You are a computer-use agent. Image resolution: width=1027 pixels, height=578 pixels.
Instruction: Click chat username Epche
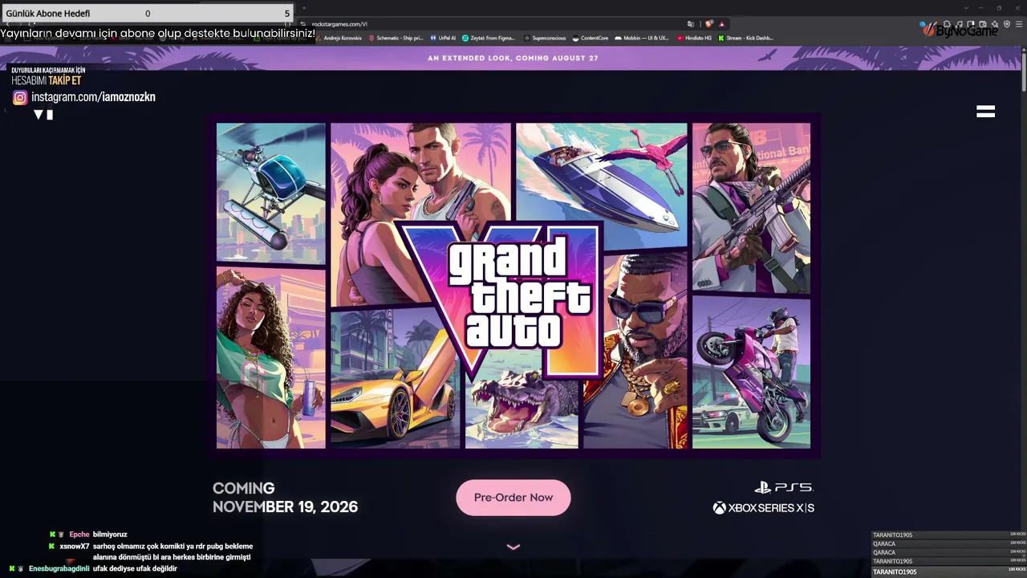[79, 535]
